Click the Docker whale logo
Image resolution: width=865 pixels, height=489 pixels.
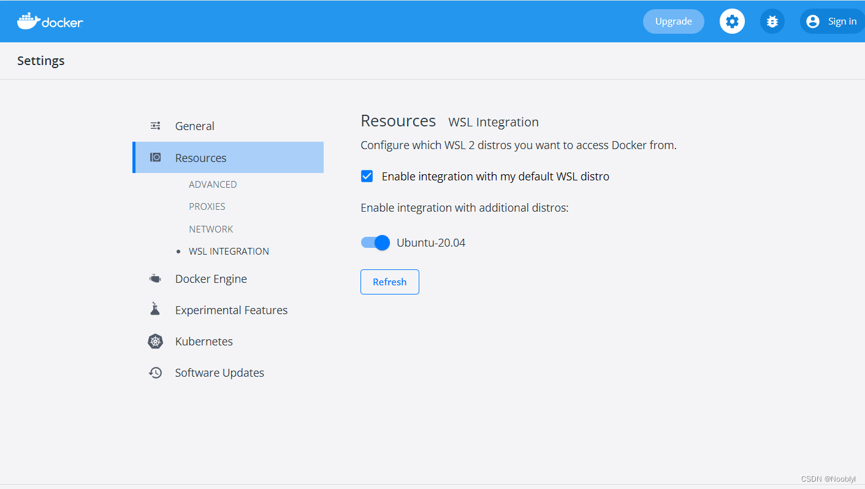click(50, 21)
